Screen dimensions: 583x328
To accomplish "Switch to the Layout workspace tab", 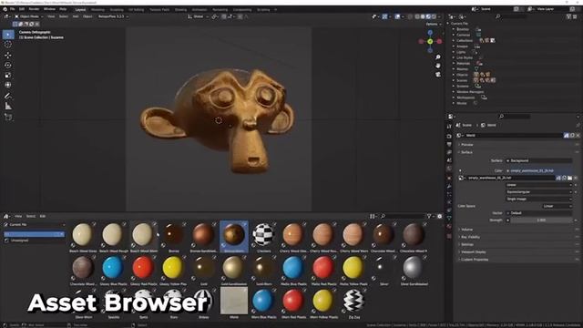I will pyautogui.click(x=80, y=10).
